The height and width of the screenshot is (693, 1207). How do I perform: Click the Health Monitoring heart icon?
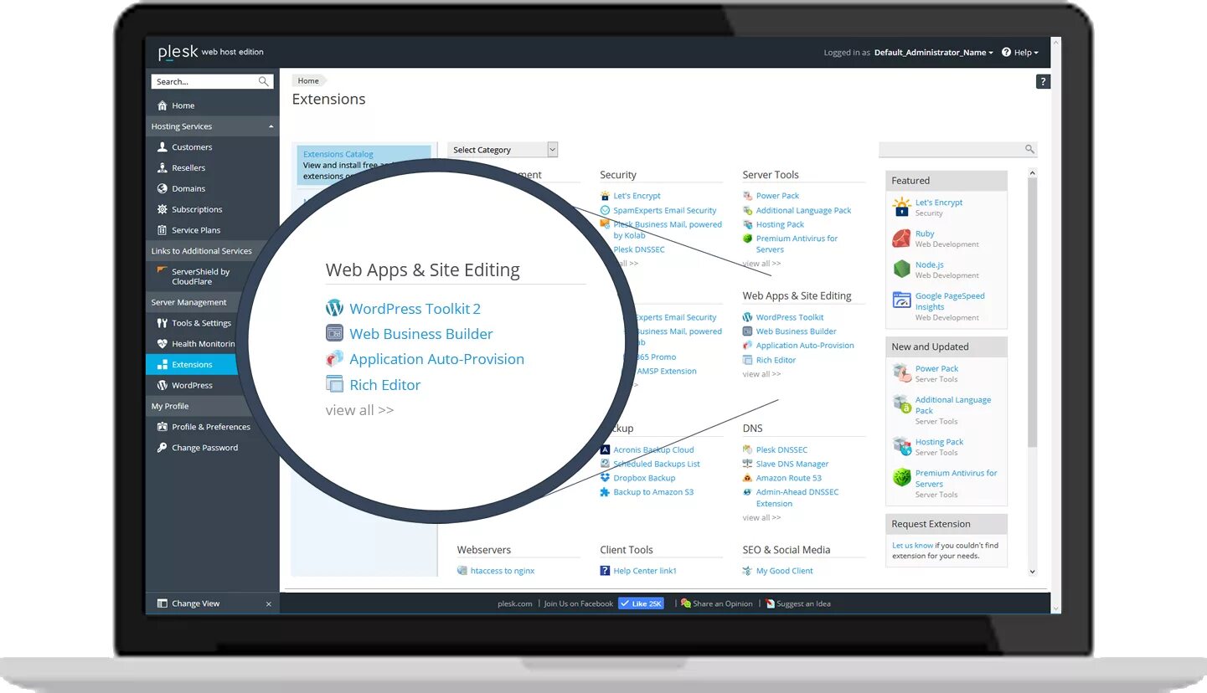click(162, 344)
